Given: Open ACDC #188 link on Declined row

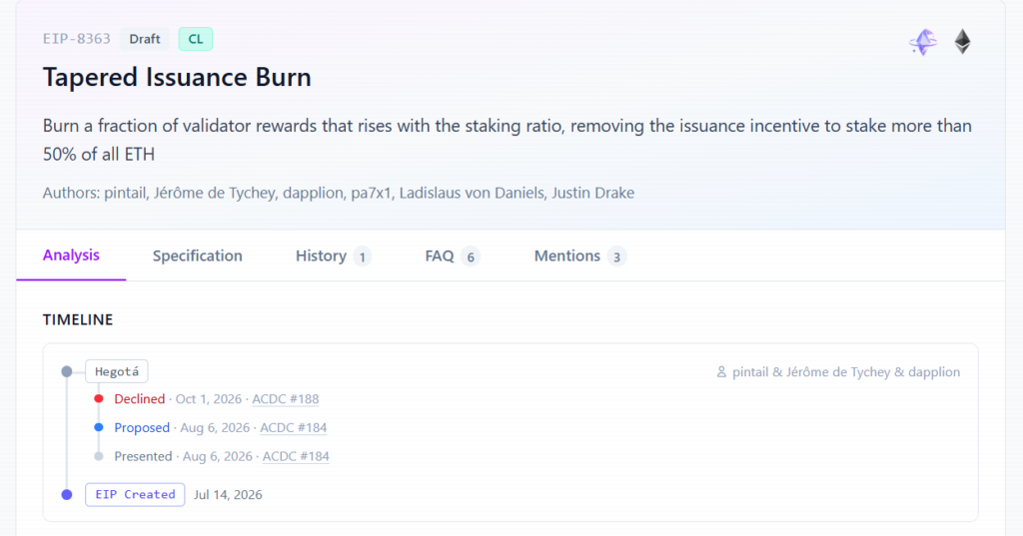Looking at the screenshot, I should pos(285,399).
